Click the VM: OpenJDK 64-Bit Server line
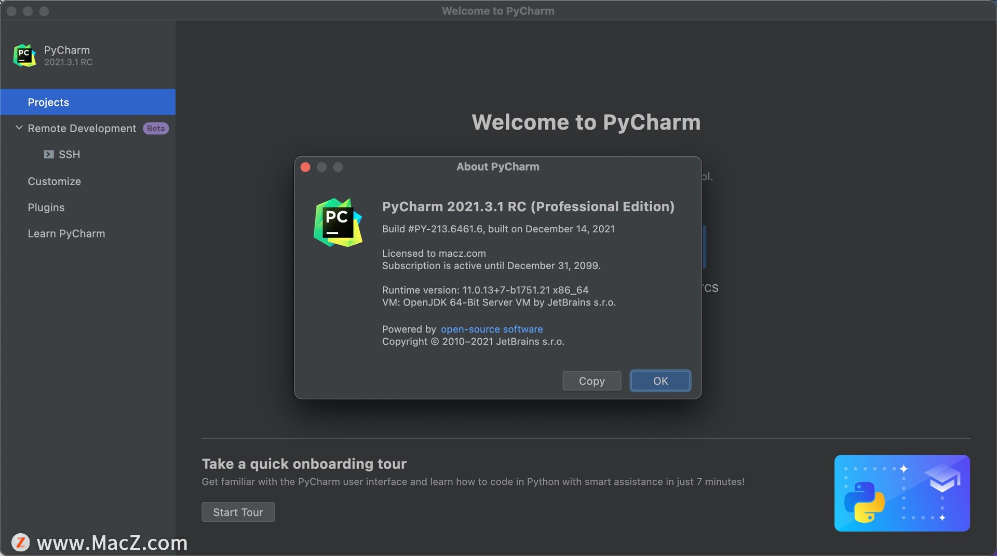Screen dimensions: 997x556 click(499, 302)
